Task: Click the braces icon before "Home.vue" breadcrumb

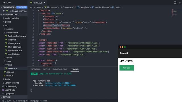Action: pyautogui.click(x=61, y=7)
